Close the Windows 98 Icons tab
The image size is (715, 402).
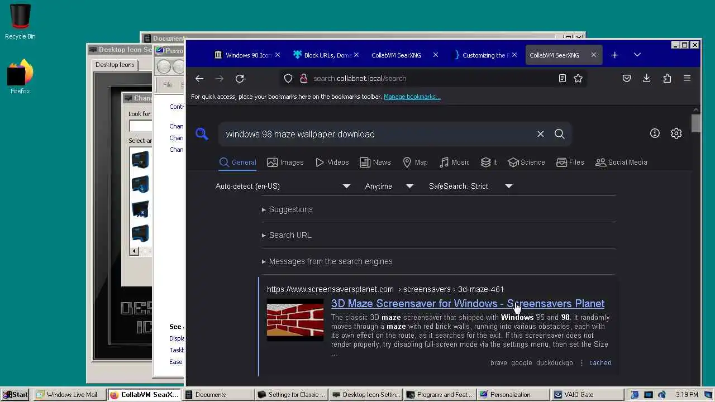(278, 55)
